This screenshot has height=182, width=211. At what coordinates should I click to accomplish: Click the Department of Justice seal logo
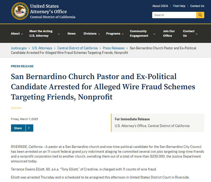(x=20, y=11)
